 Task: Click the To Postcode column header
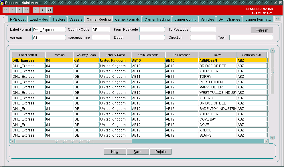[x=182, y=55]
